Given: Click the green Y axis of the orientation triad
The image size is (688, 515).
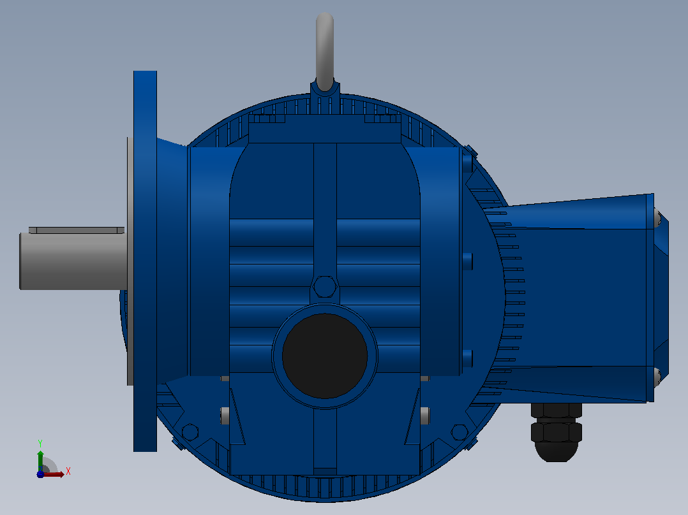Looking at the screenshot, I should (40, 461).
